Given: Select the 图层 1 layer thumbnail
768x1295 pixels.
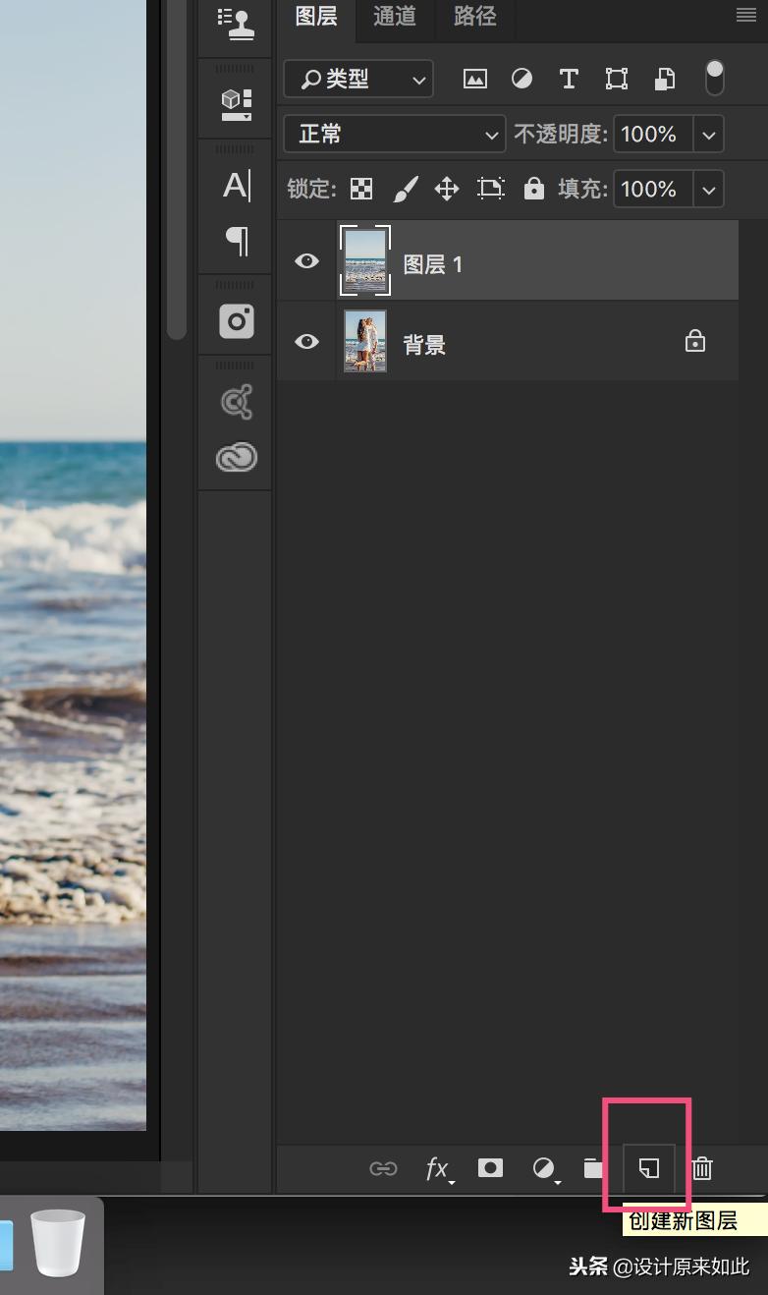Looking at the screenshot, I should (x=365, y=260).
